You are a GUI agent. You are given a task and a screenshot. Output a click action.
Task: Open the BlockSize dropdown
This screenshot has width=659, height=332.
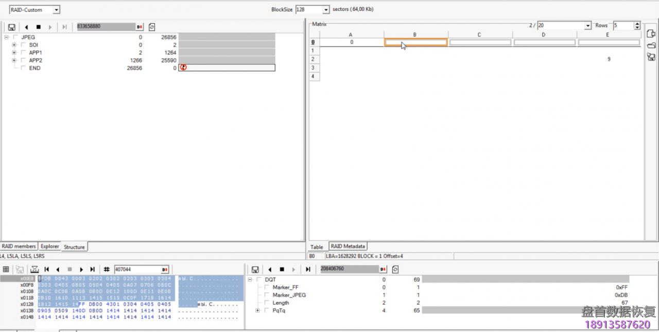click(x=326, y=10)
